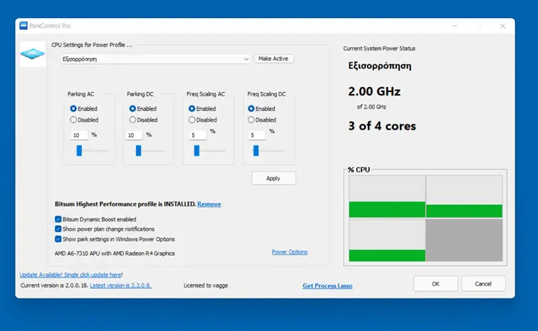Screen dimensions: 538x331
Task: Click the Apply button
Action: point(273,178)
